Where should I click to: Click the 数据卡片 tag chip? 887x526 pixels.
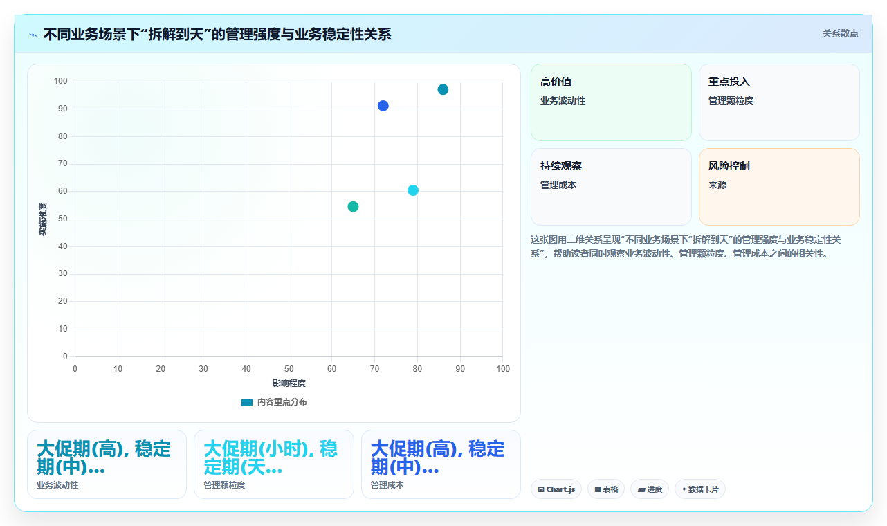(700, 489)
